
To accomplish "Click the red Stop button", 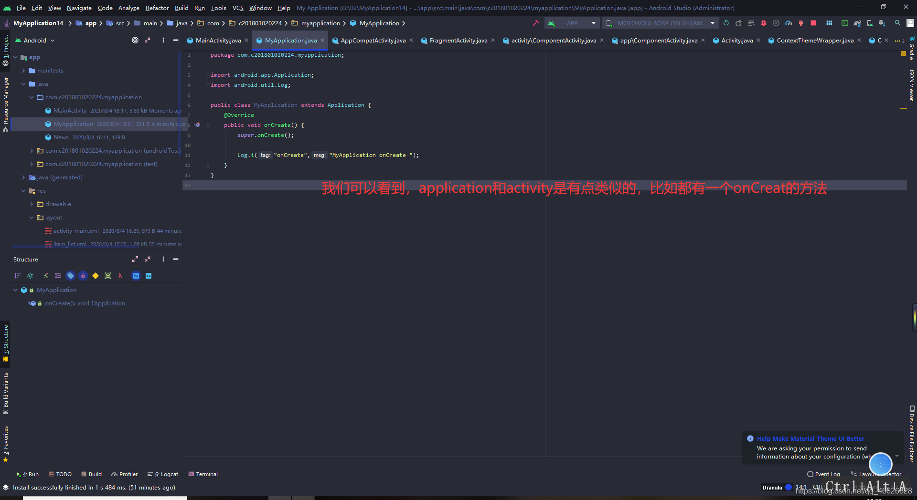I will coord(813,23).
